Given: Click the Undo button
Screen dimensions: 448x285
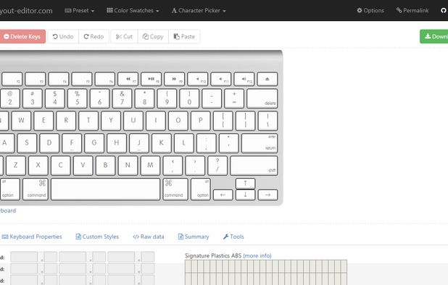Looking at the screenshot, I should 63,36.
